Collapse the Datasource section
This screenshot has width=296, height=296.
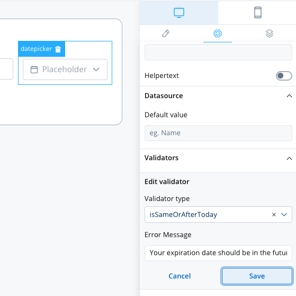click(x=289, y=96)
